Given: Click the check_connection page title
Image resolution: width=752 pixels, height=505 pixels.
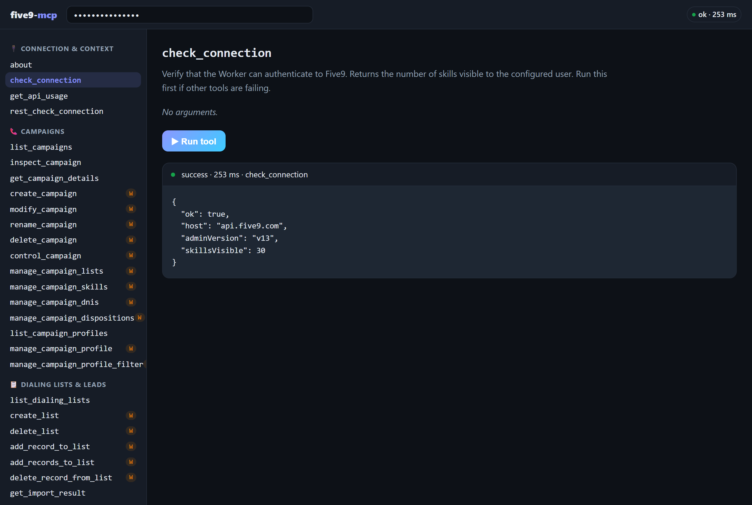Looking at the screenshot, I should click(216, 53).
